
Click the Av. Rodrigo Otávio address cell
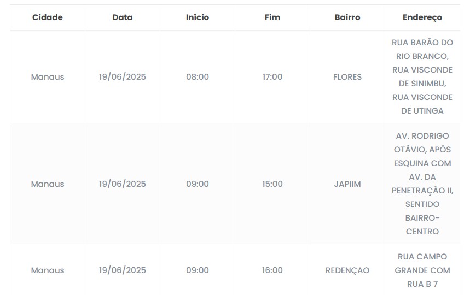422,184
